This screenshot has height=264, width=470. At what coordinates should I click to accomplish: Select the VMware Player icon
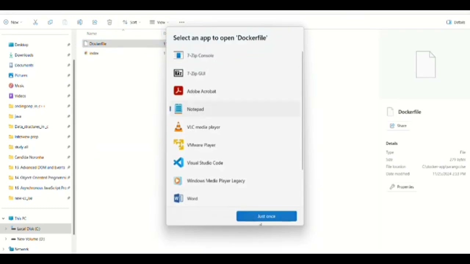(x=178, y=145)
